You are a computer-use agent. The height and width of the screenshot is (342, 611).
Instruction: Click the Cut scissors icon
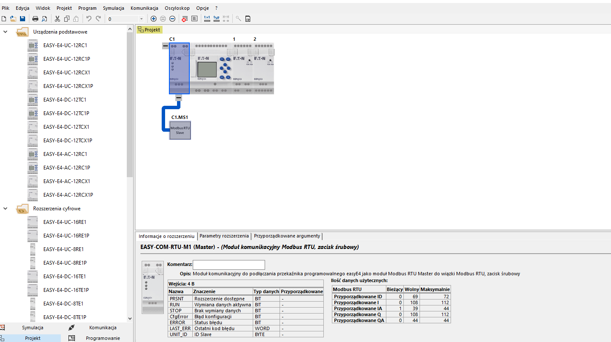click(57, 19)
